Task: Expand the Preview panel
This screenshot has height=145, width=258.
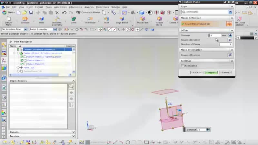Action: [x=74, y=136]
